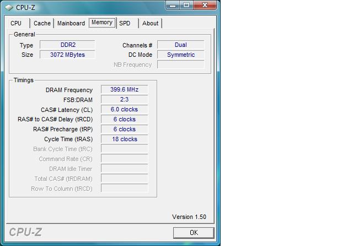This screenshot has height=246, width=353.
Task: Open the About tab
Action: [150, 23]
